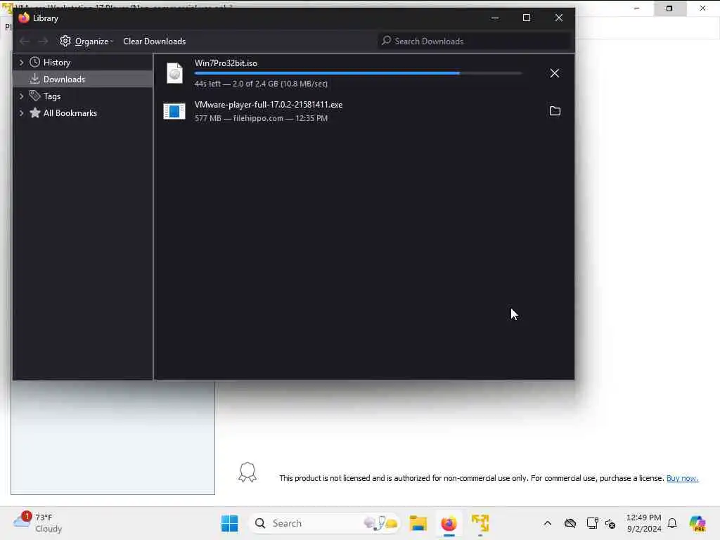Open the notifications bell
720x540 pixels.
pos(672,523)
